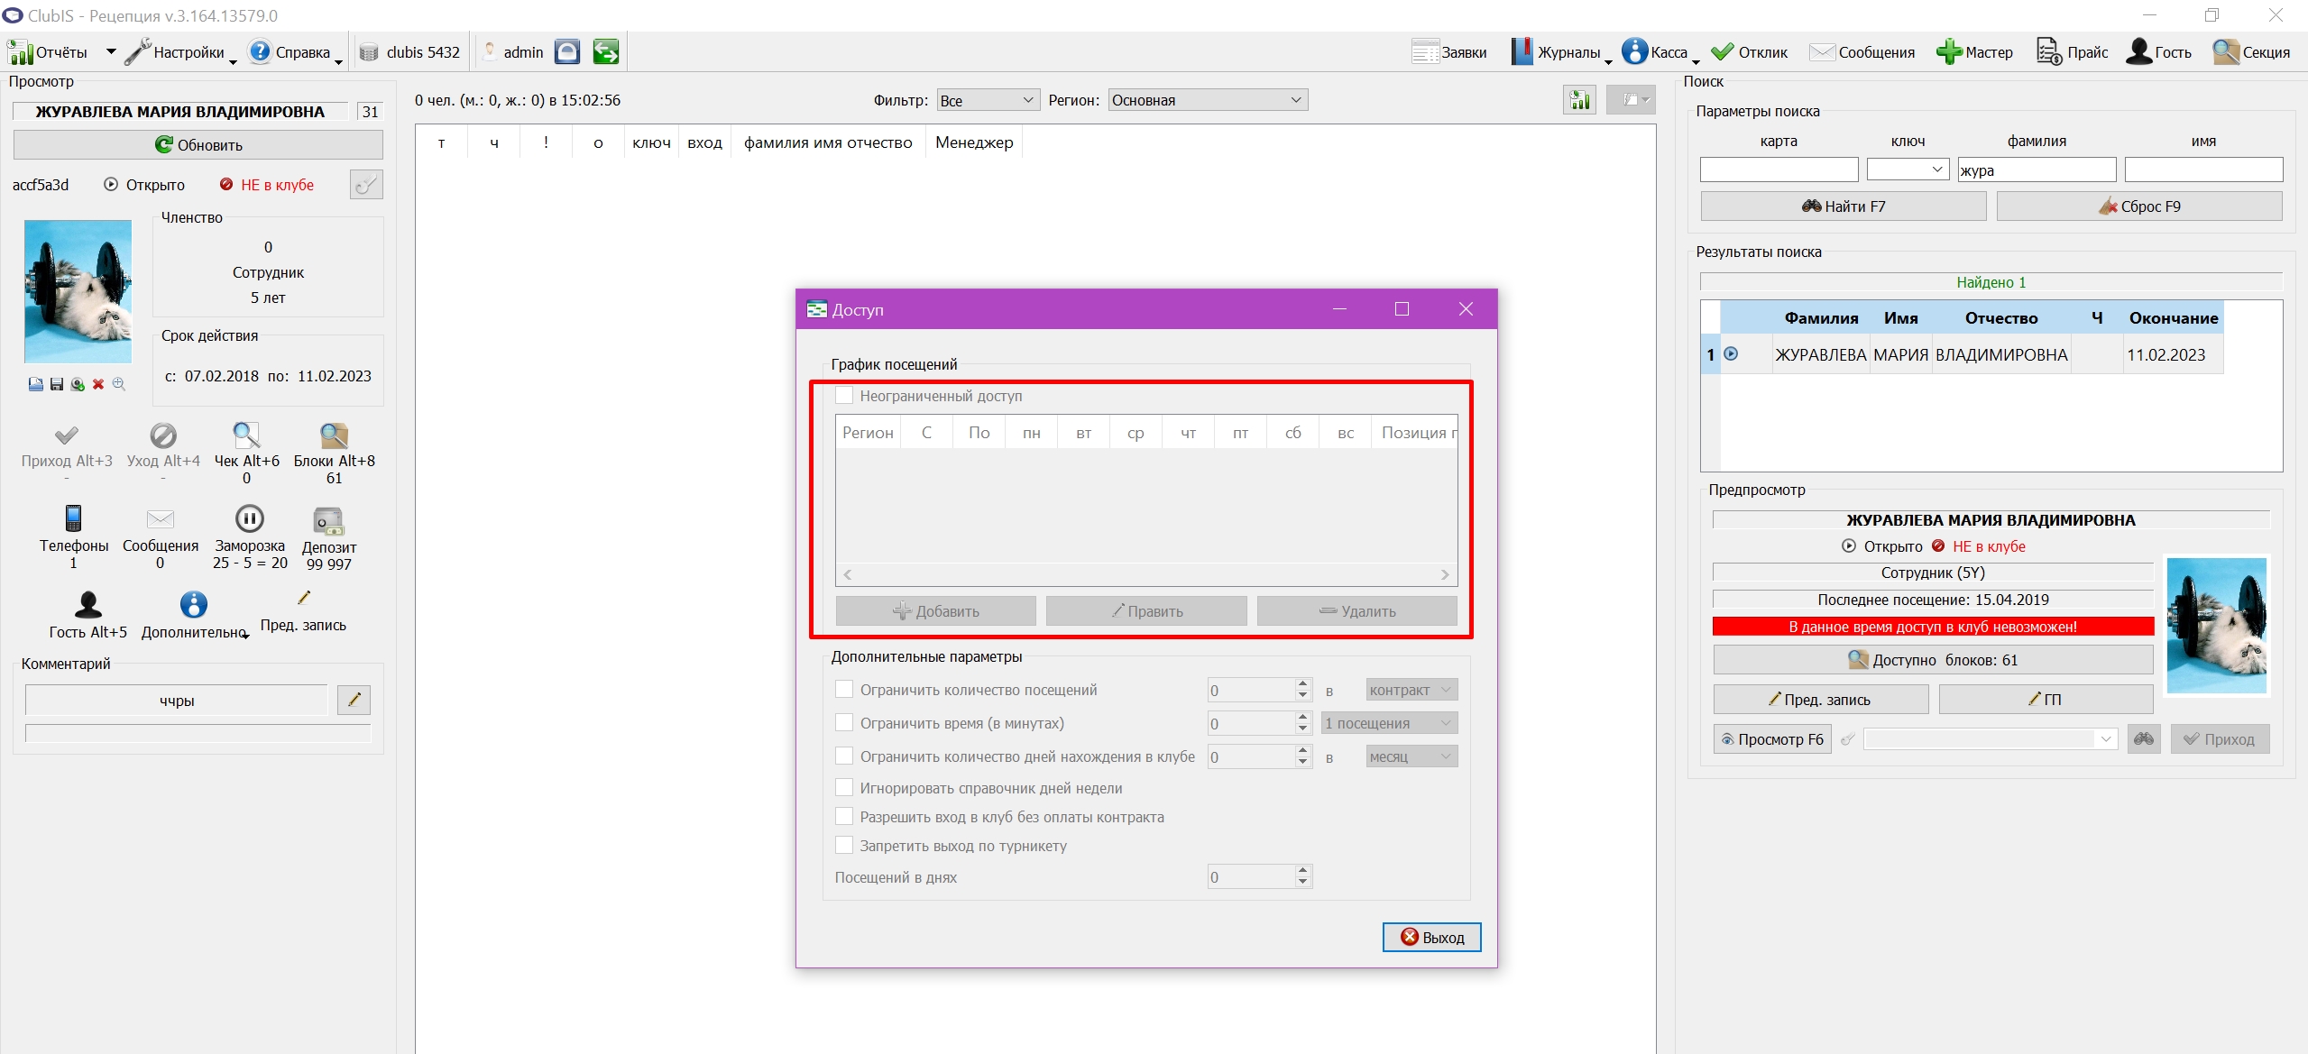Check Ограничить время (в минутах)

(x=844, y=722)
